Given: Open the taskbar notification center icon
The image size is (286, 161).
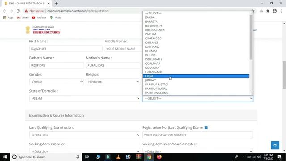Looking at the screenshot, I should point(279,157).
